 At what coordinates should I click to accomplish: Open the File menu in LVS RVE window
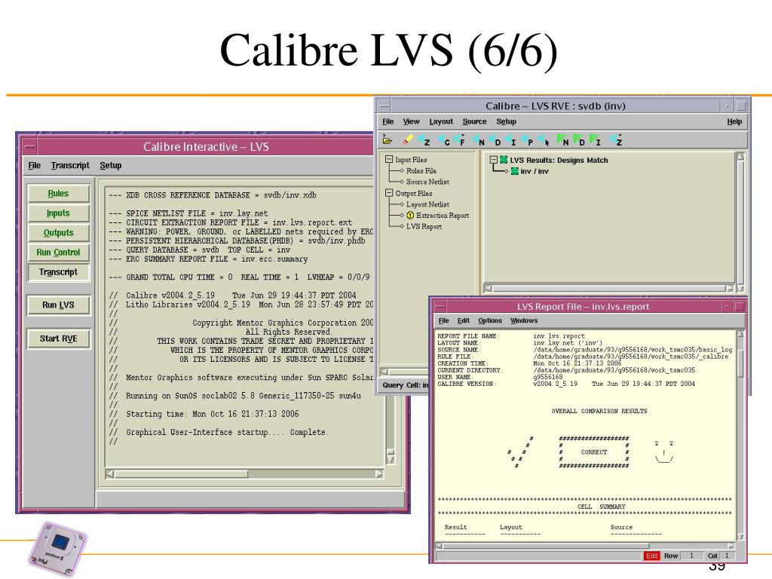coord(388,121)
